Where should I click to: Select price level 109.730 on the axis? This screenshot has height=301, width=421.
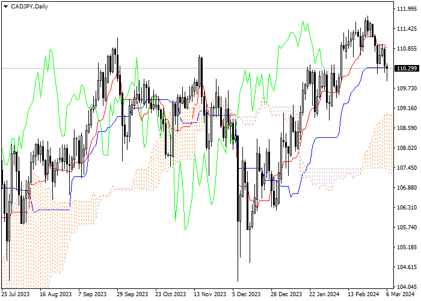point(407,88)
